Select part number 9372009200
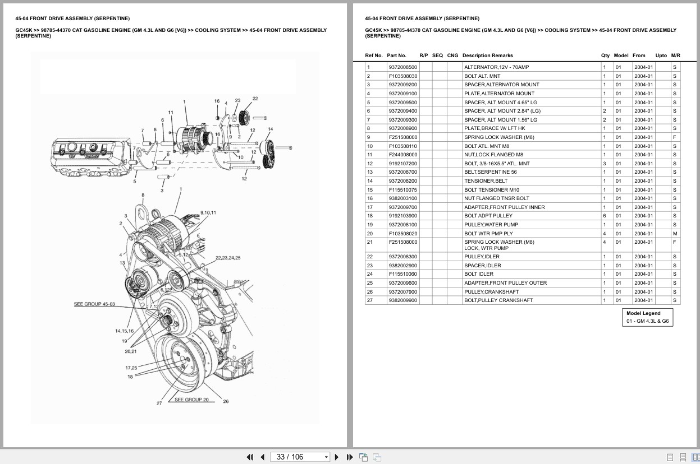 point(402,85)
